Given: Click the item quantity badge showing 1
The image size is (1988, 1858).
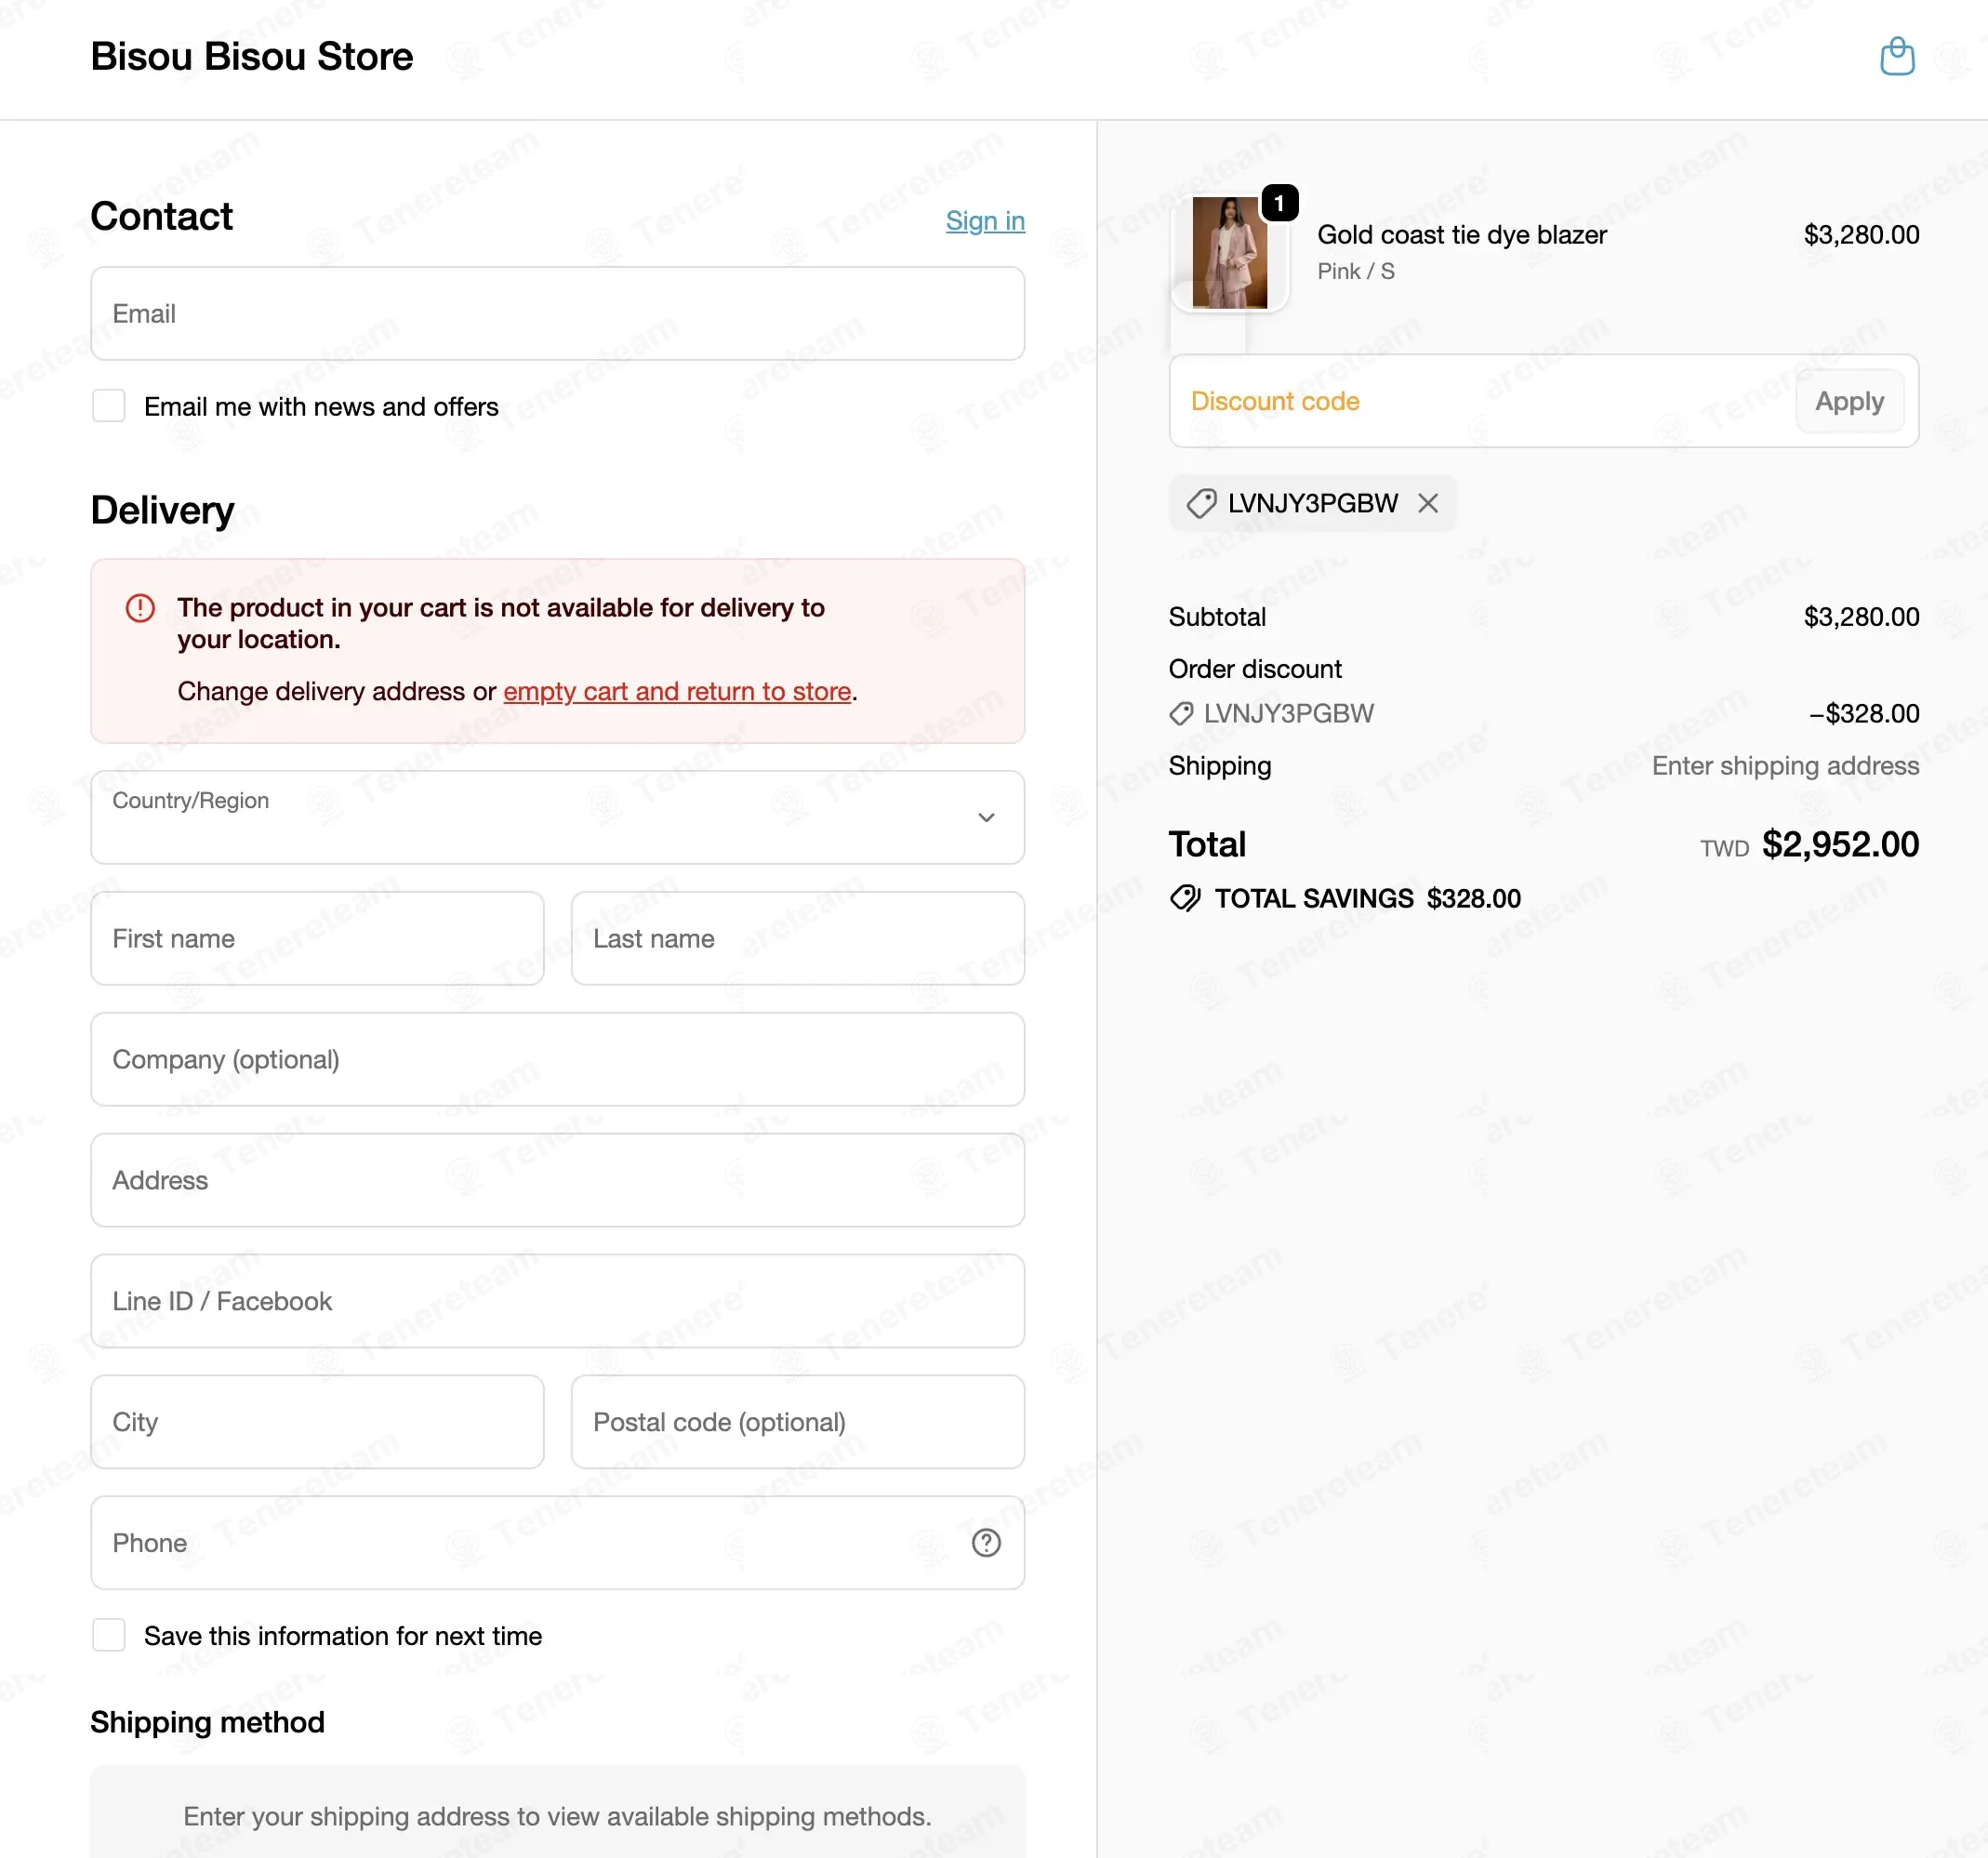Looking at the screenshot, I should (x=1279, y=203).
